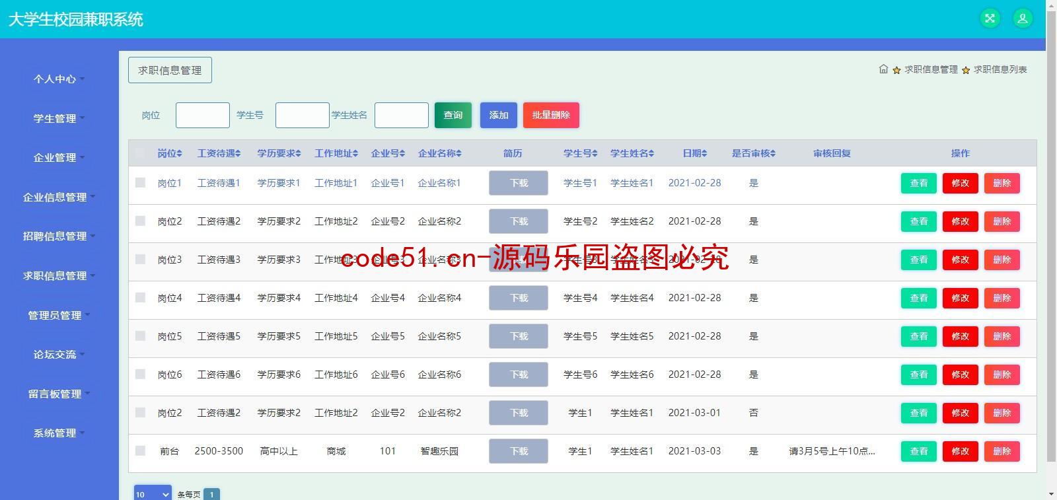1057x500 pixels.
Task: Expand 招聘信息管理 sidebar menu
Action: click(x=59, y=236)
